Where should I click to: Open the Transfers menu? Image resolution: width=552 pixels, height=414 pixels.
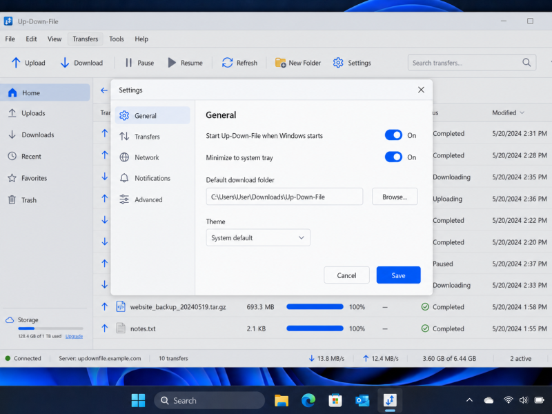coord(85,39)
